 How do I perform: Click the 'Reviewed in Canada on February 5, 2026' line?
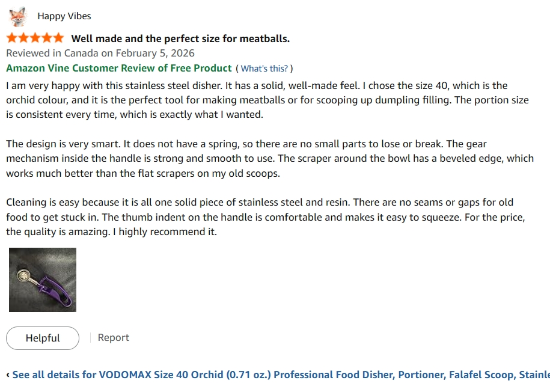point(100,54)
